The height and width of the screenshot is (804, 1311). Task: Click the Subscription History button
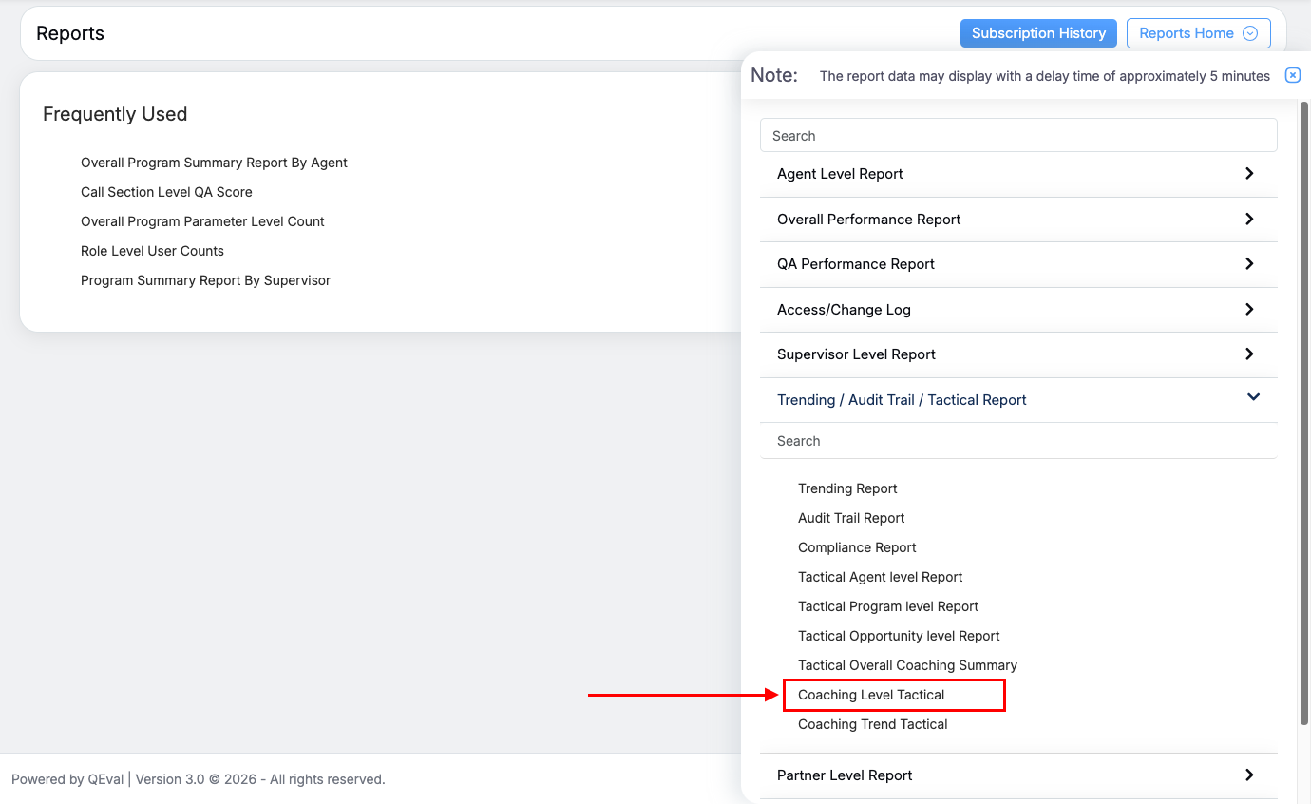(x=1038, y=33)
